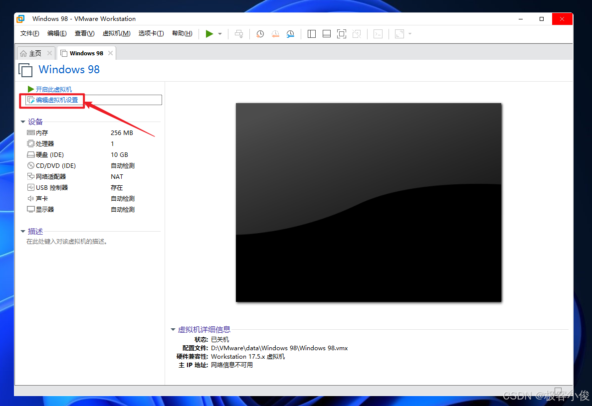Click the CD/DVD disc icon

pyautogui.click(x=31, y=165)
